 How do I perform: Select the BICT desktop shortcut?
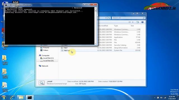(5, 46)
